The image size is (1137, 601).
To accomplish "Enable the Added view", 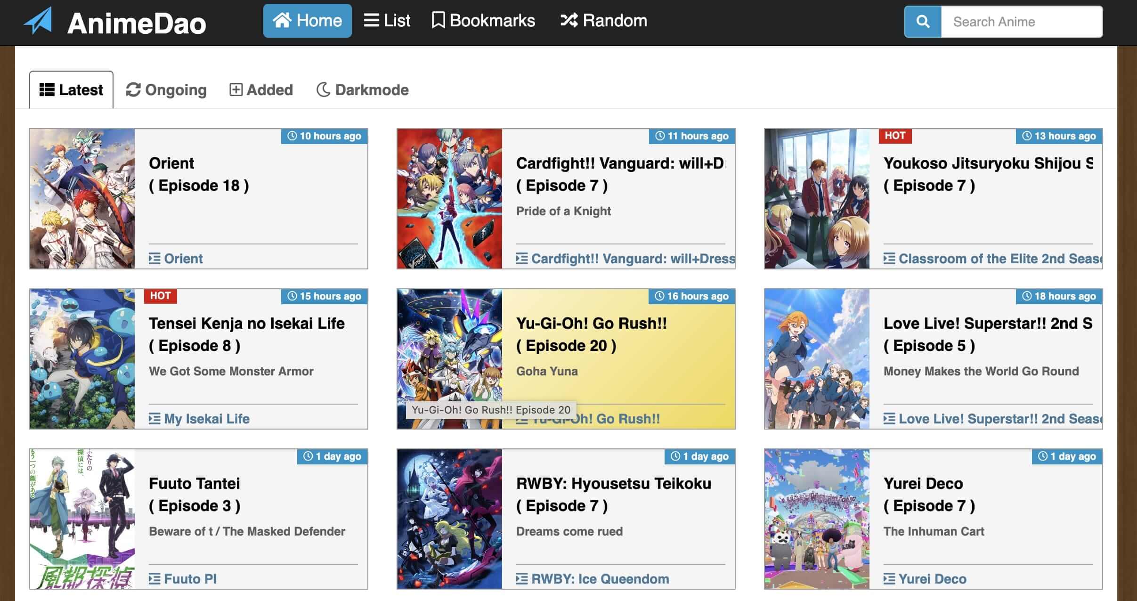I will pyautogui.click(x=262, y=89).
